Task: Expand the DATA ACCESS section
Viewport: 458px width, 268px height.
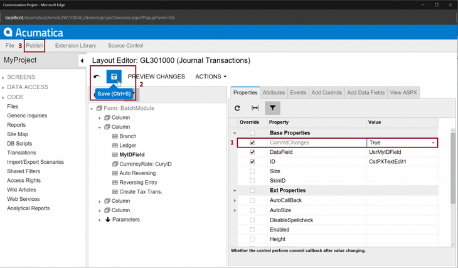Action: coord(3,88)
